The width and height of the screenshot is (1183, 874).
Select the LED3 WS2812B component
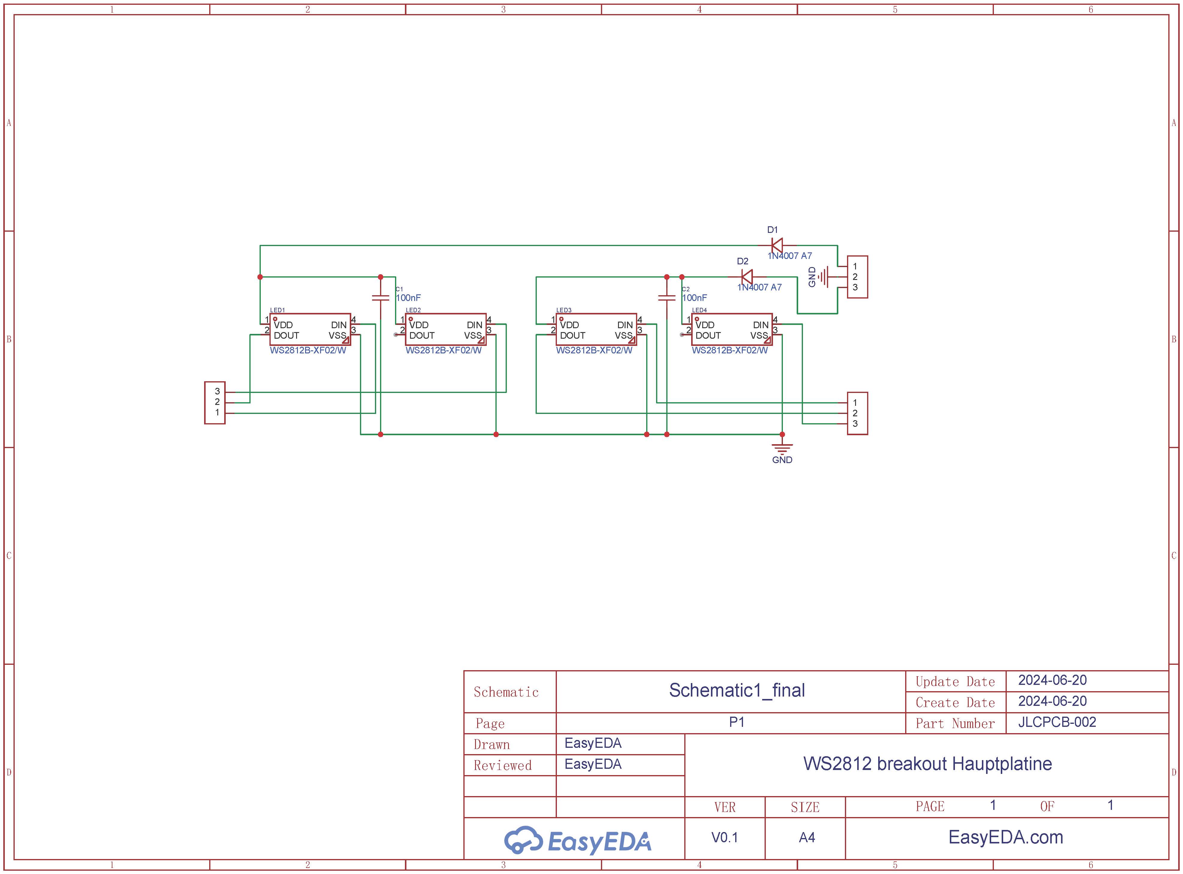click(596, 329)
